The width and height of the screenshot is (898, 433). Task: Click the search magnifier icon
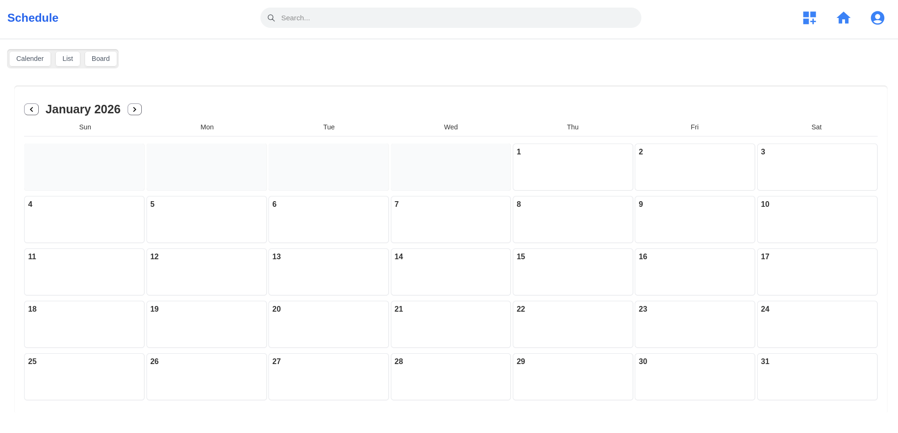tap(271, 18)
